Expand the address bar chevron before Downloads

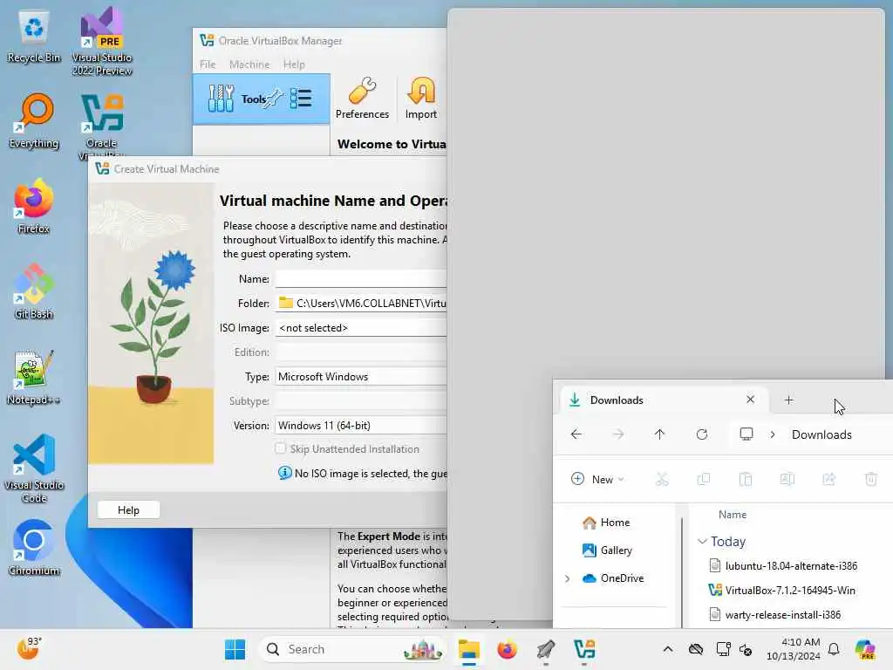click(773, 434)
